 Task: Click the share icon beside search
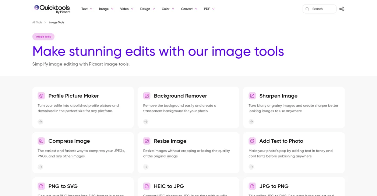click(341, 9)
